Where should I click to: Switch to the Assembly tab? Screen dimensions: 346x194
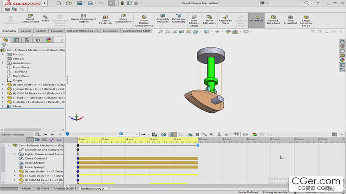pos(9,31)
